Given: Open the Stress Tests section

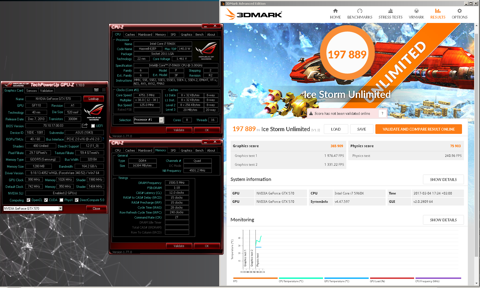Looking at the screenshot, I should pos(390,14).
